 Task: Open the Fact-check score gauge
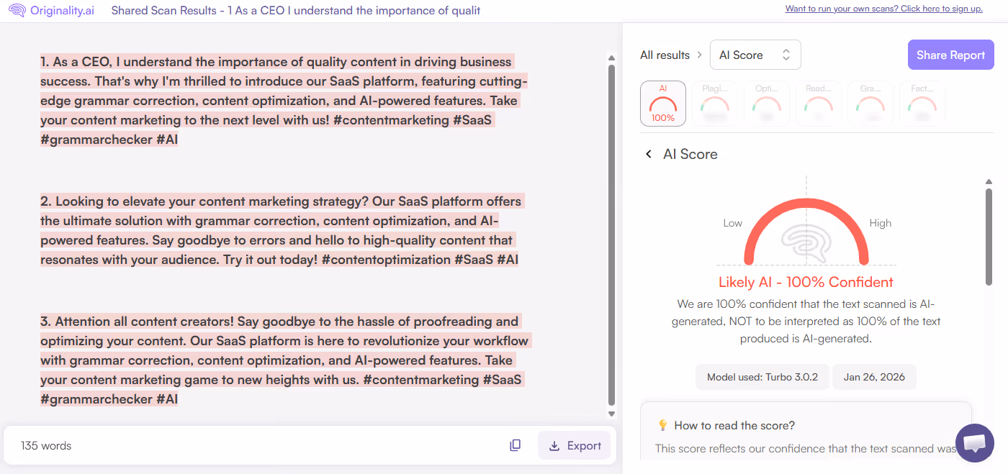point(922,103)
